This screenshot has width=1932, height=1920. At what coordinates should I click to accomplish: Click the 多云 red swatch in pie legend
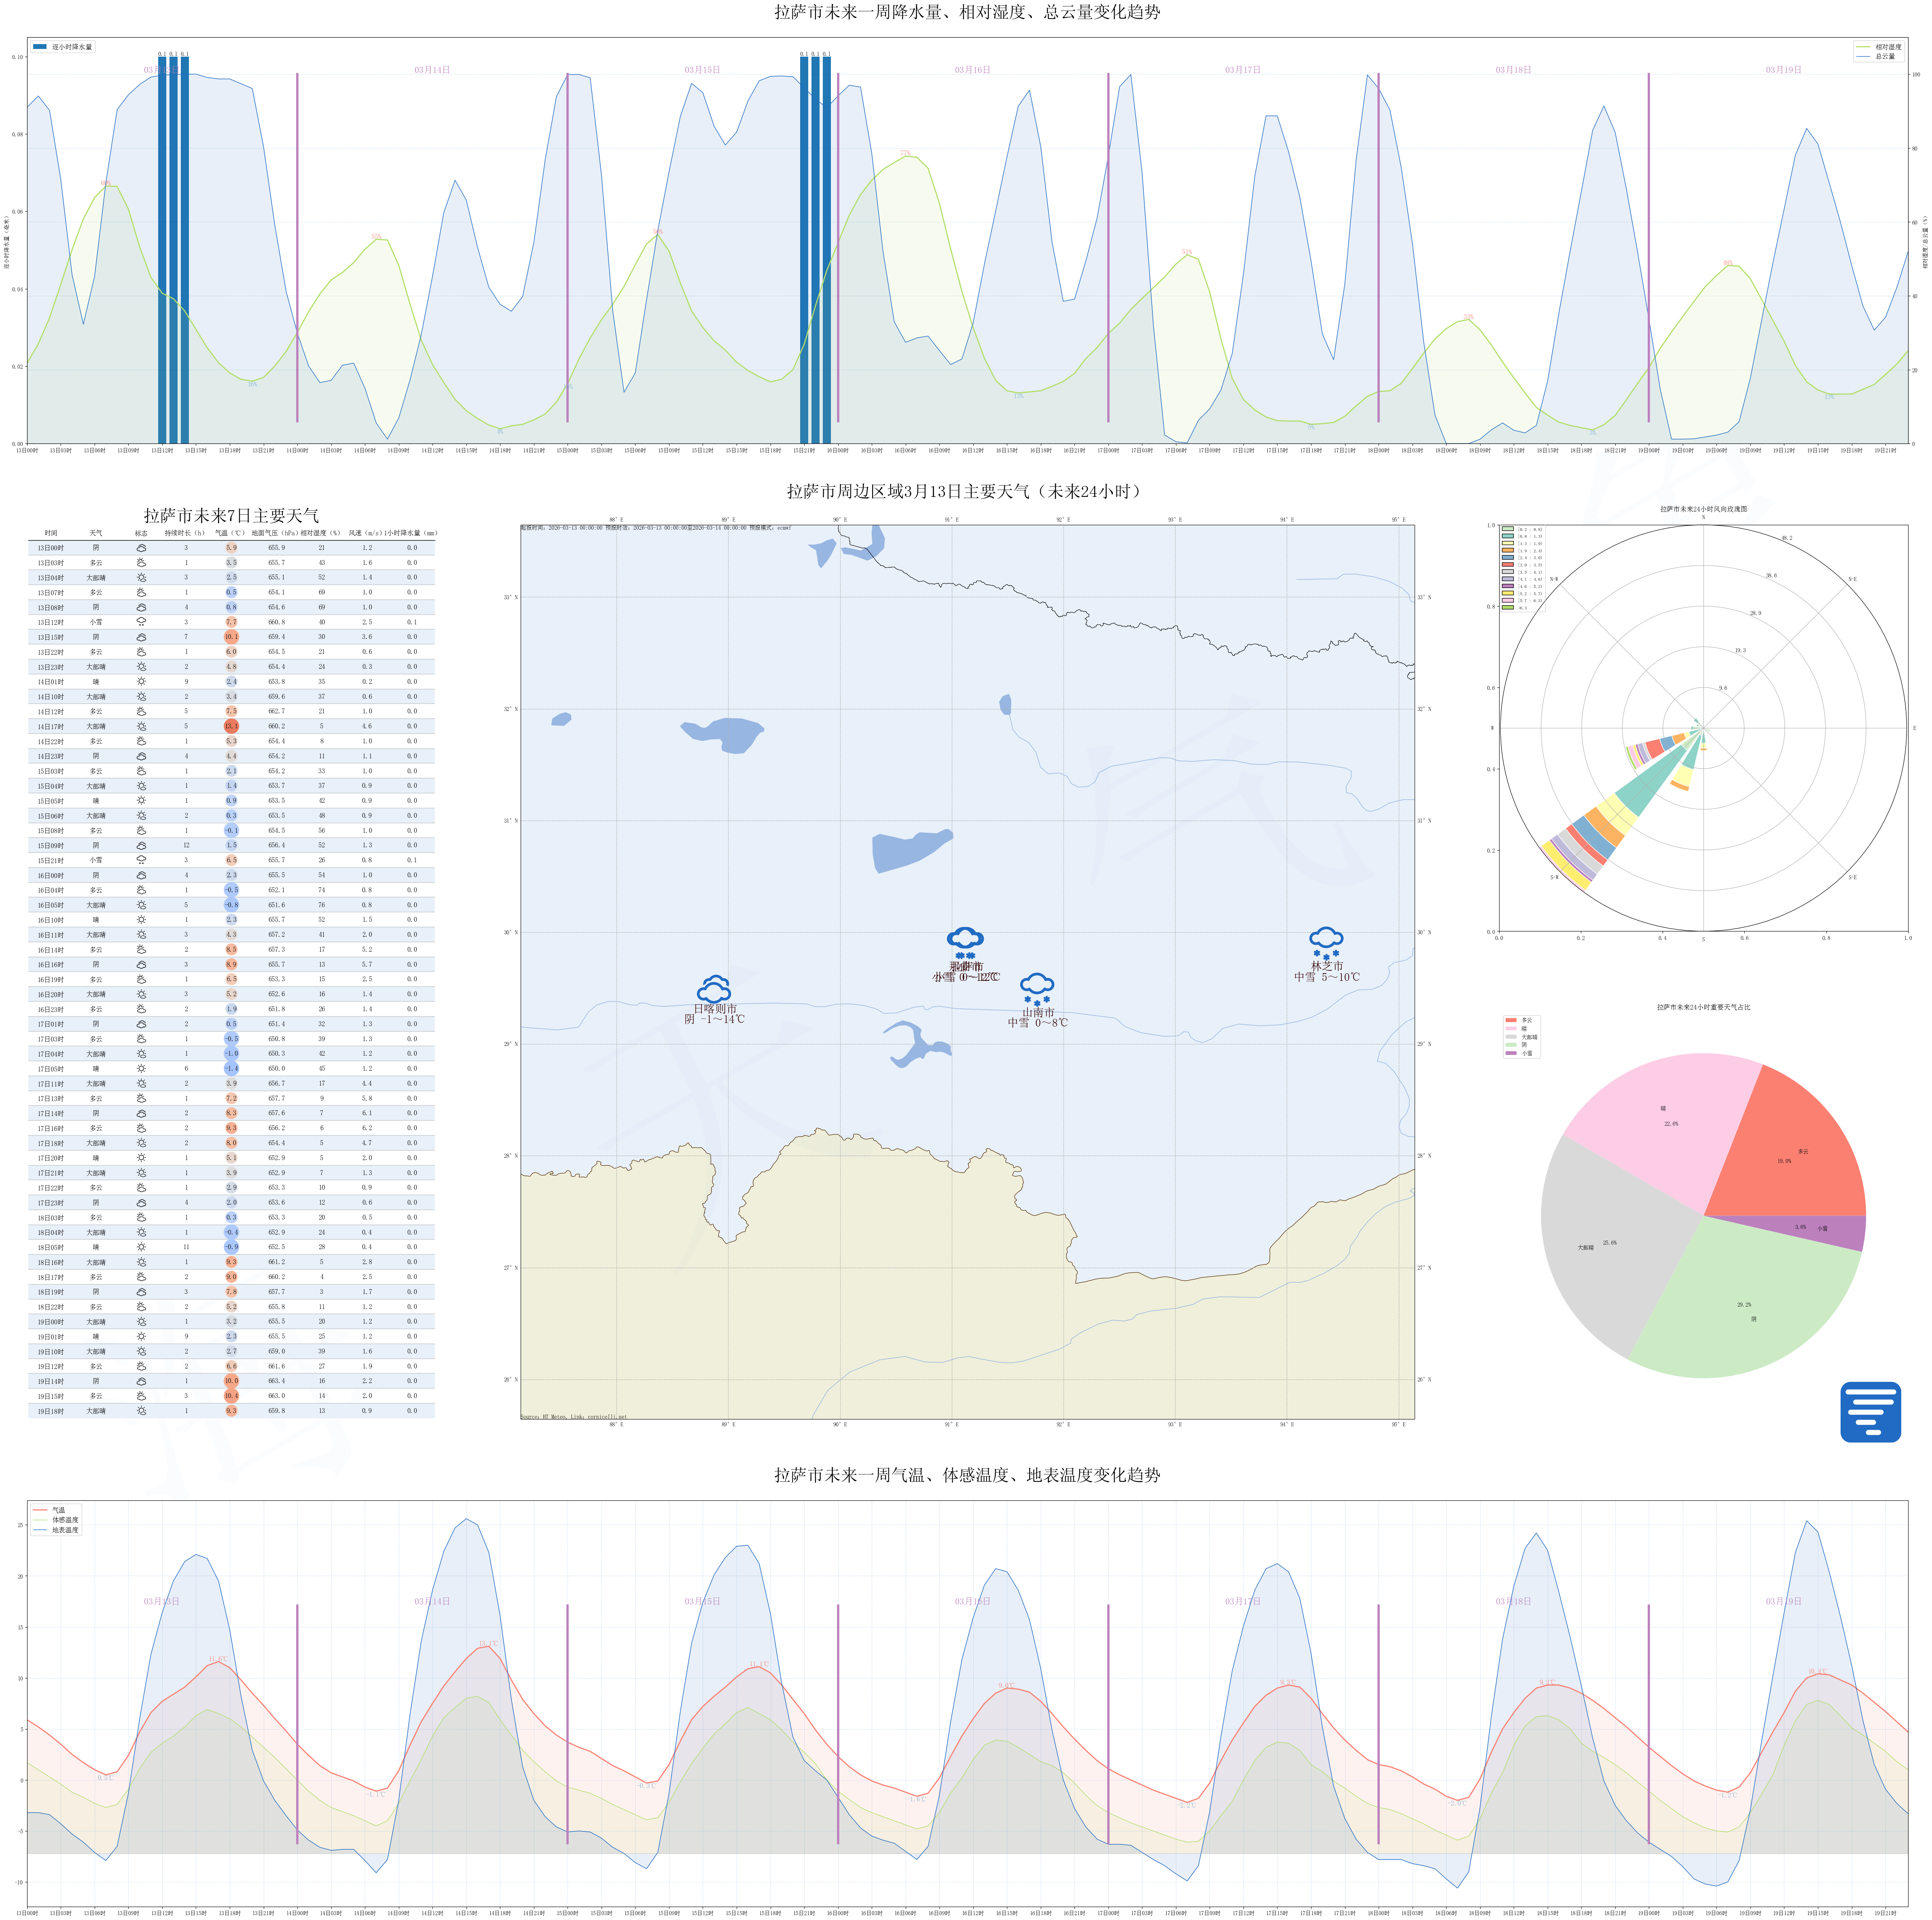[x=1510, y=1020]
